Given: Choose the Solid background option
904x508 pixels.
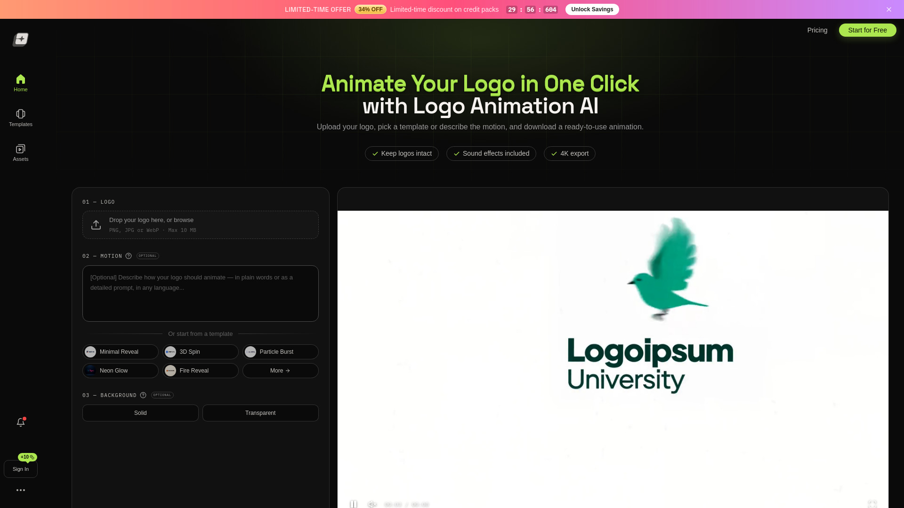Looking at the screenshot, I should pyautogui.click(x=140, y=413).
